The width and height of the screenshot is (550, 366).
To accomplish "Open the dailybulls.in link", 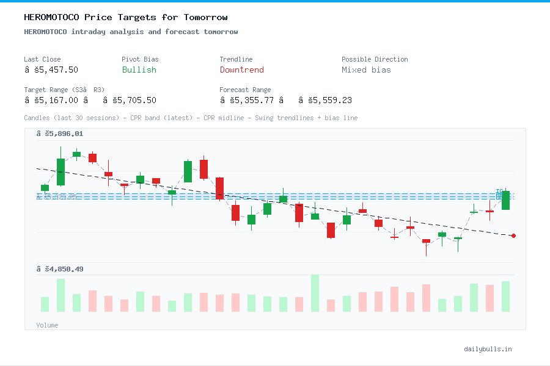I will click(488, 349).
